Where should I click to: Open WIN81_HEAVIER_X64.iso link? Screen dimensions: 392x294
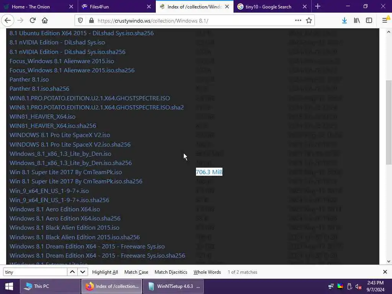tap(42, 117)
